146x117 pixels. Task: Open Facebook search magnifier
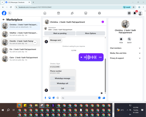coord(10,13)
